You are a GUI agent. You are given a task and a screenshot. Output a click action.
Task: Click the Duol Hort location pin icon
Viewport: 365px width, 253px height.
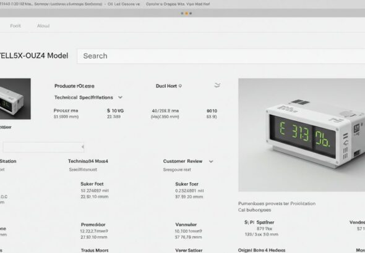[180, 86]
